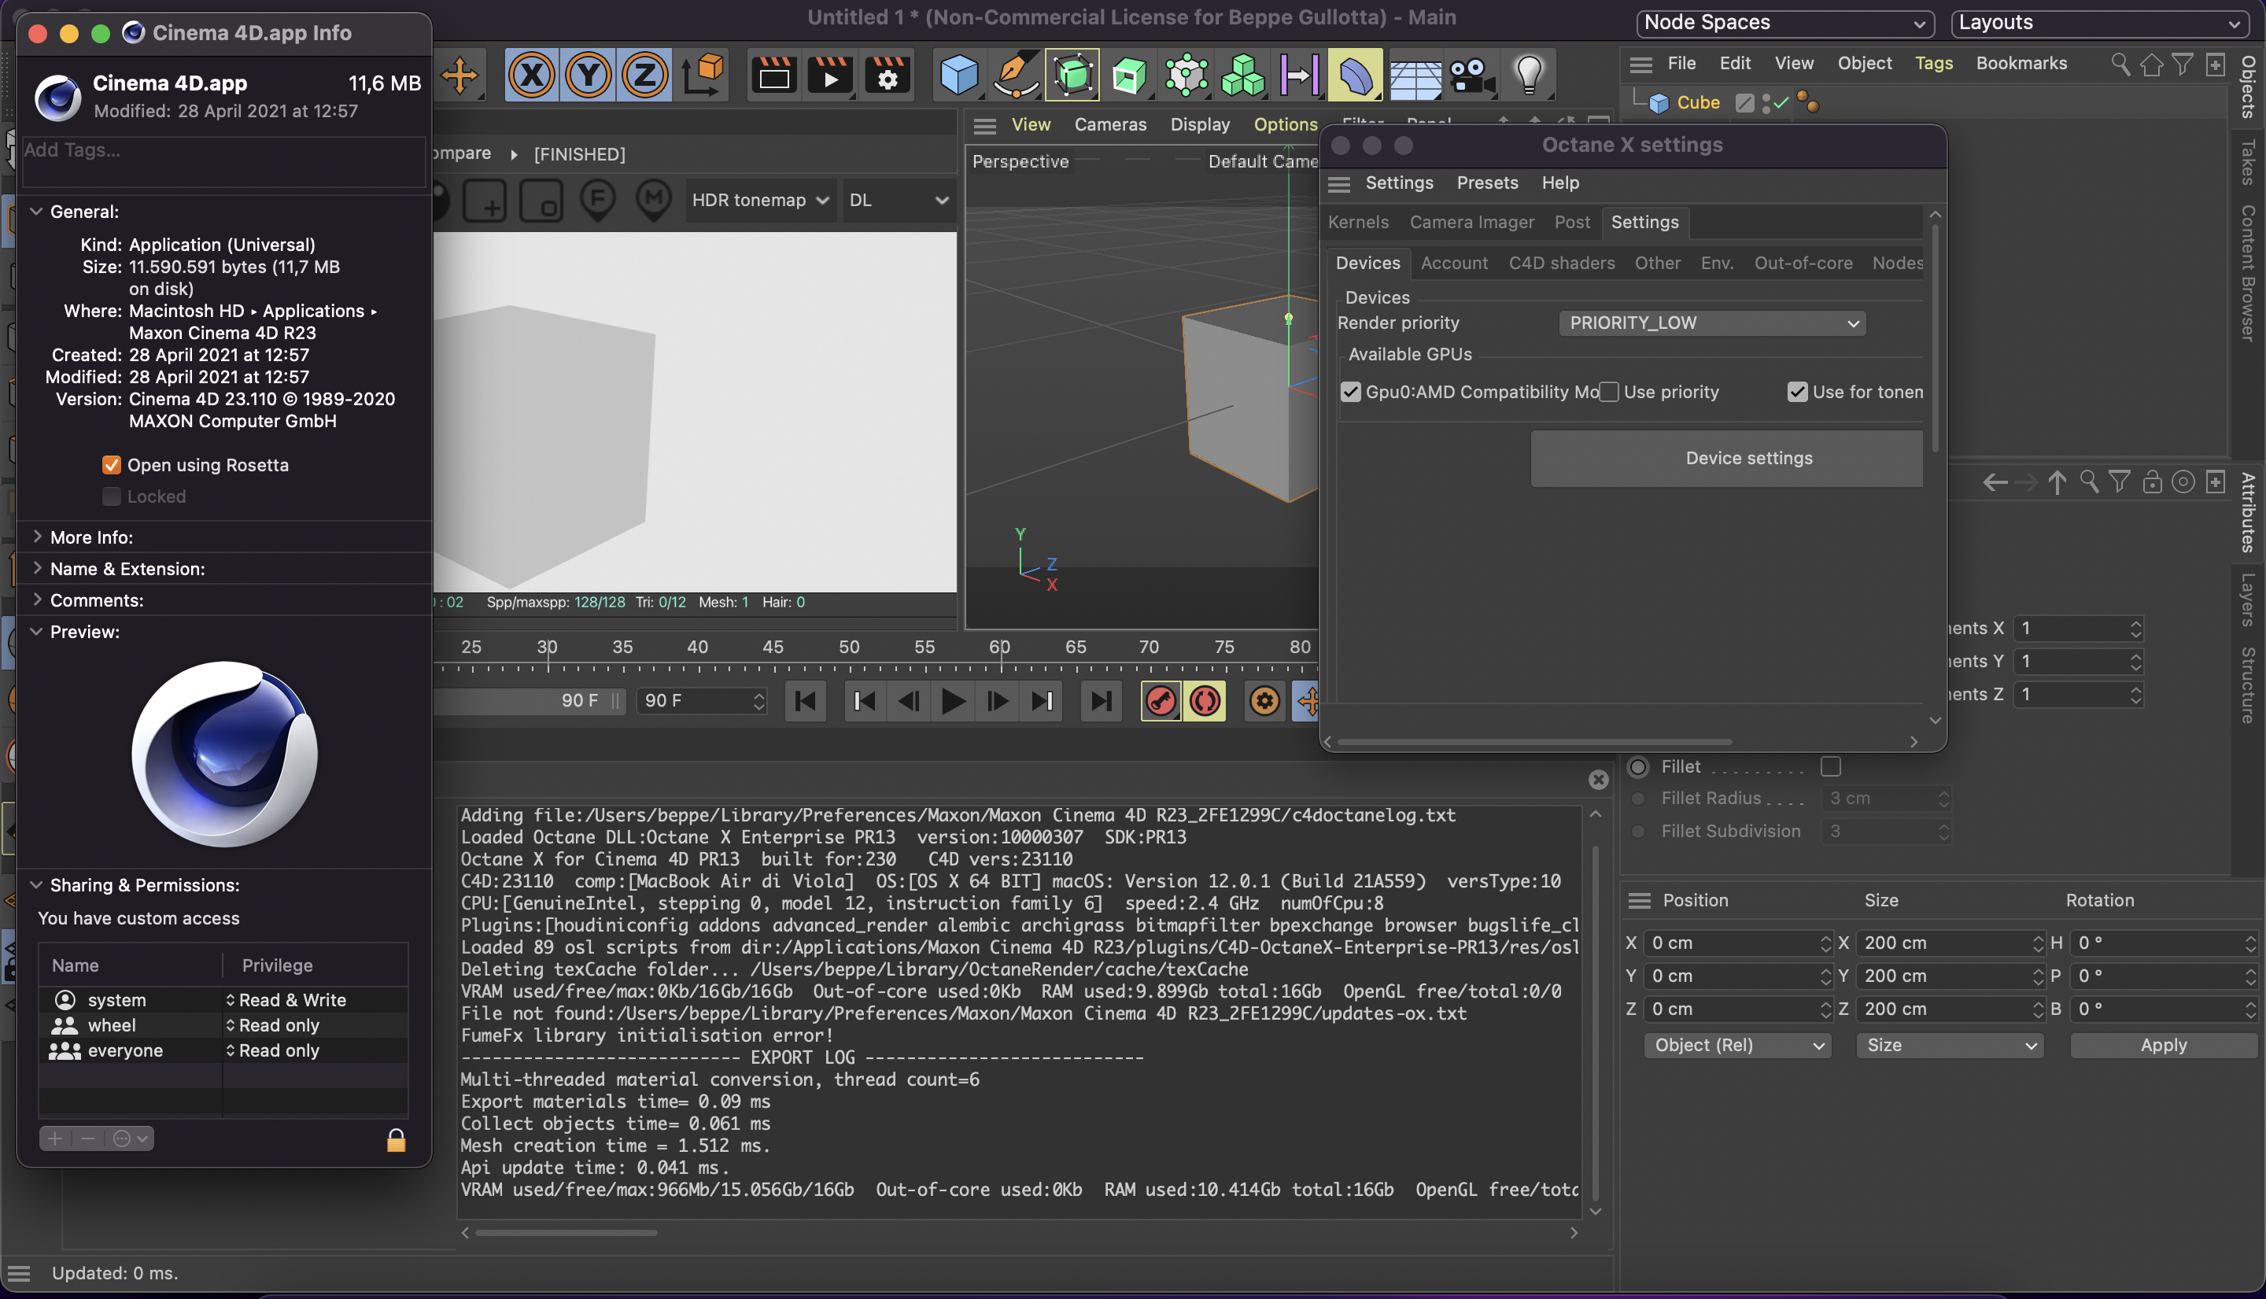The height and width of the screenshot is (1299, 2266).
Task: Click the Device settings button
Action: pyautogui.click(x=1747, y=459)
